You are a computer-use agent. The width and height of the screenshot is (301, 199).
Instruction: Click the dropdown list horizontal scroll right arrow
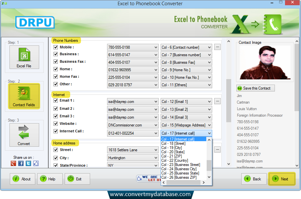click(x=204, y=182)
